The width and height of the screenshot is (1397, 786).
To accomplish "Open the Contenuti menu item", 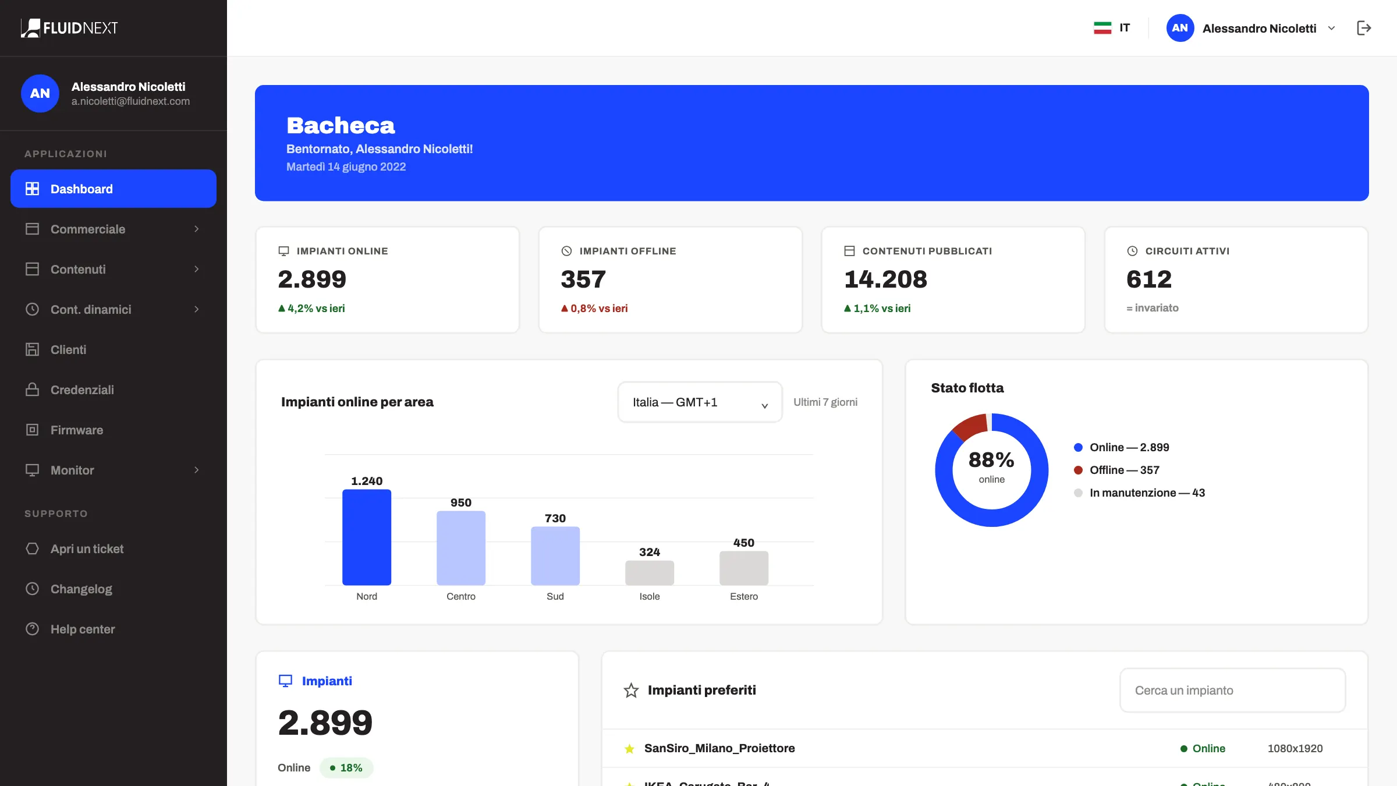I will pyautogui.click(x=114, y=269).
